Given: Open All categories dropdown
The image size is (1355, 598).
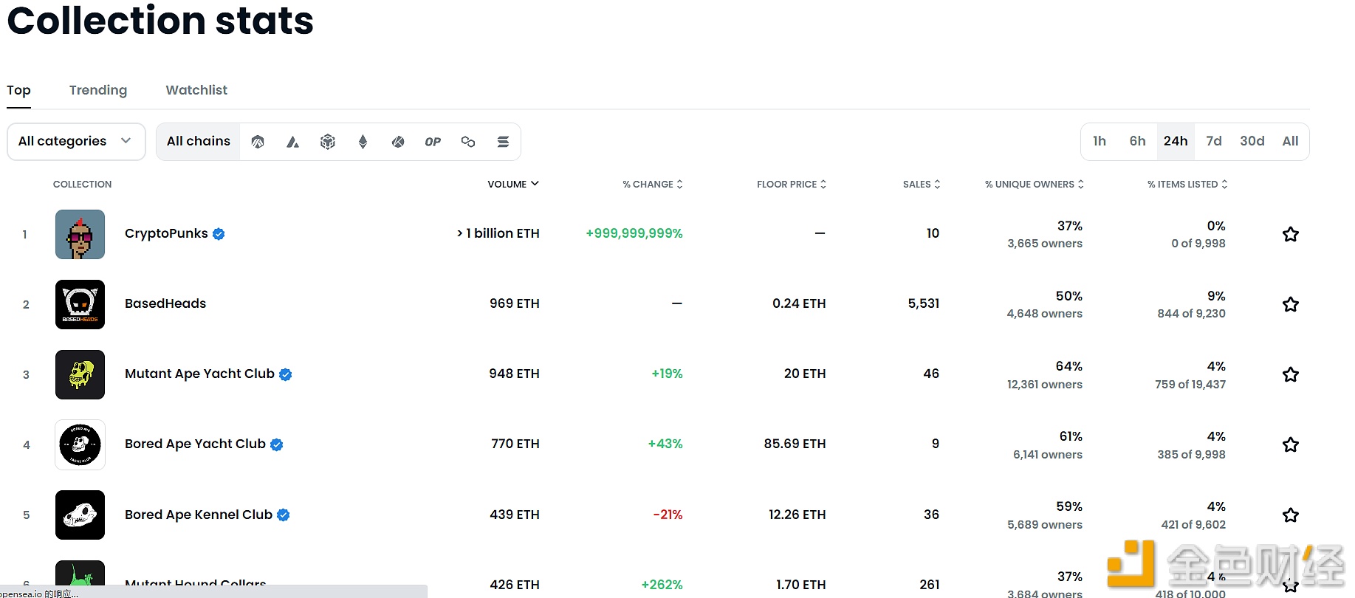Looking at the screenshot, I should point(76,141).
